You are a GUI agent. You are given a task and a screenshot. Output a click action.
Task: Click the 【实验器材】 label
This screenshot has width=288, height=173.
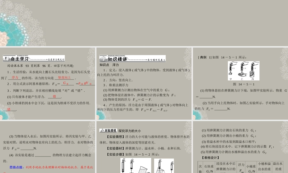point(115,148)
